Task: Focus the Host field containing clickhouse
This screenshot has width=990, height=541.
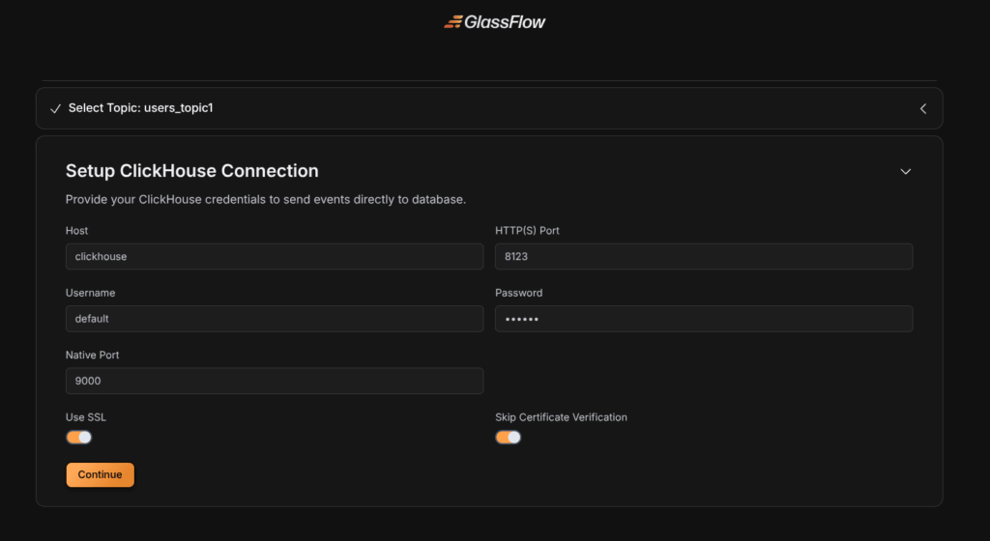Action: click(x=275, y=257)
